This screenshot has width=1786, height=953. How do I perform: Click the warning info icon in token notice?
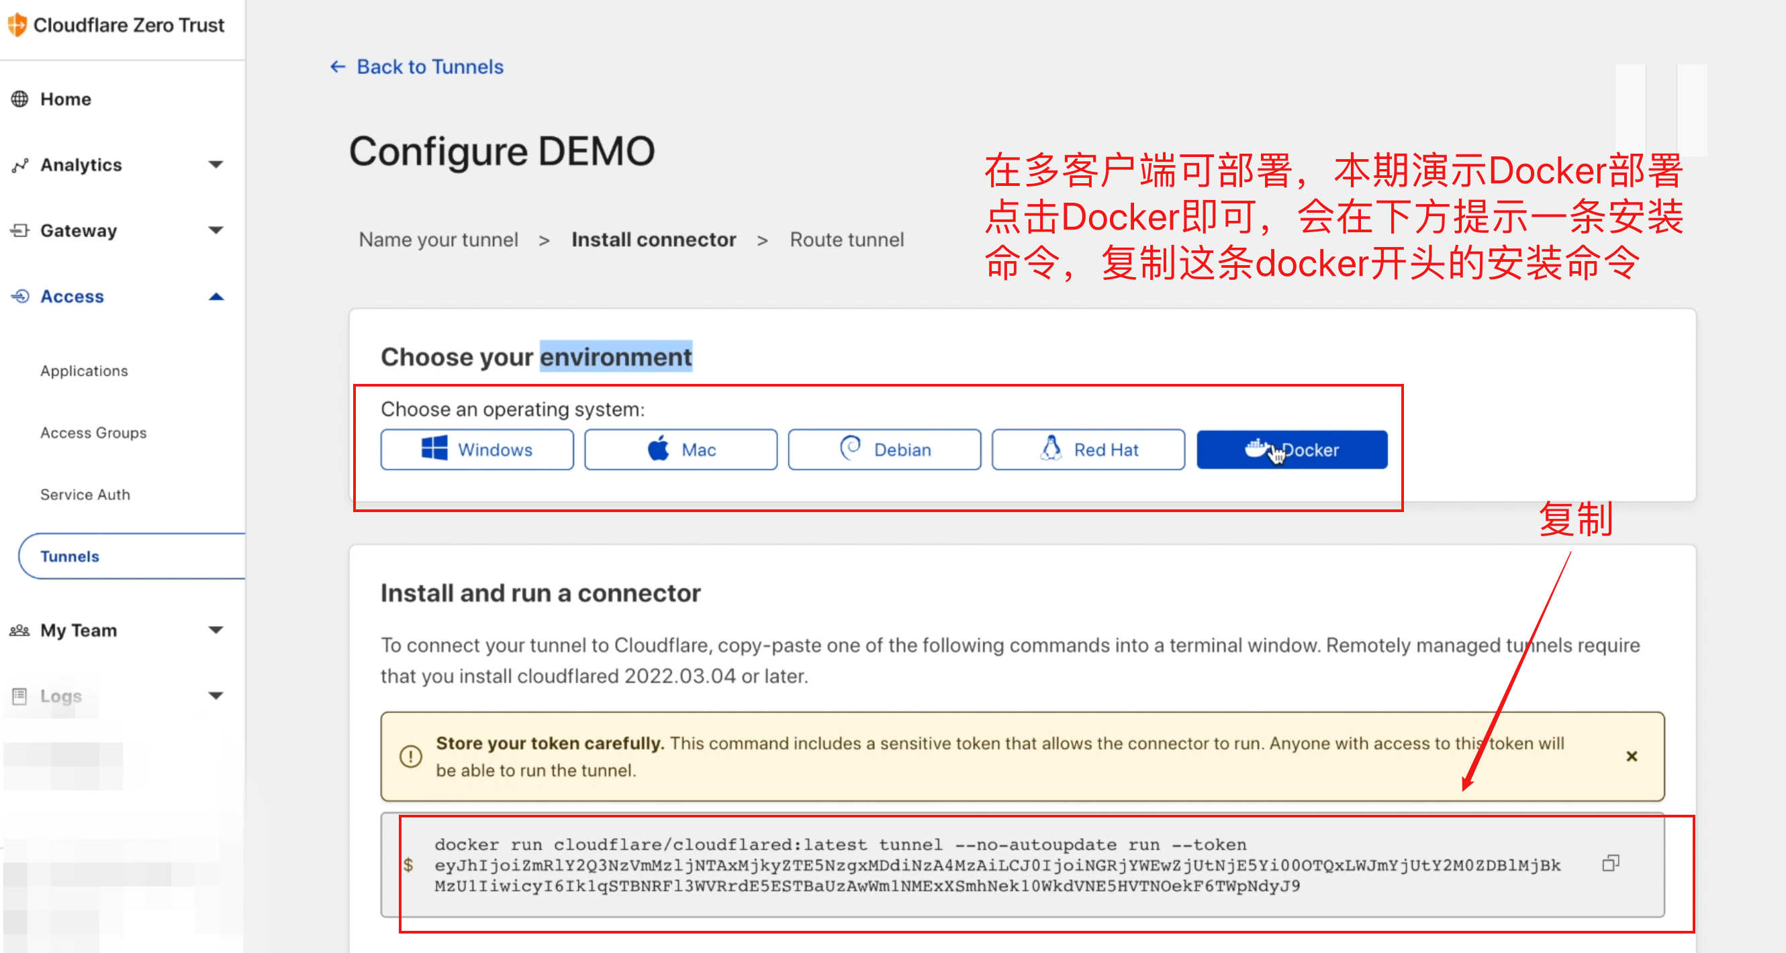(x=410, y=757)
